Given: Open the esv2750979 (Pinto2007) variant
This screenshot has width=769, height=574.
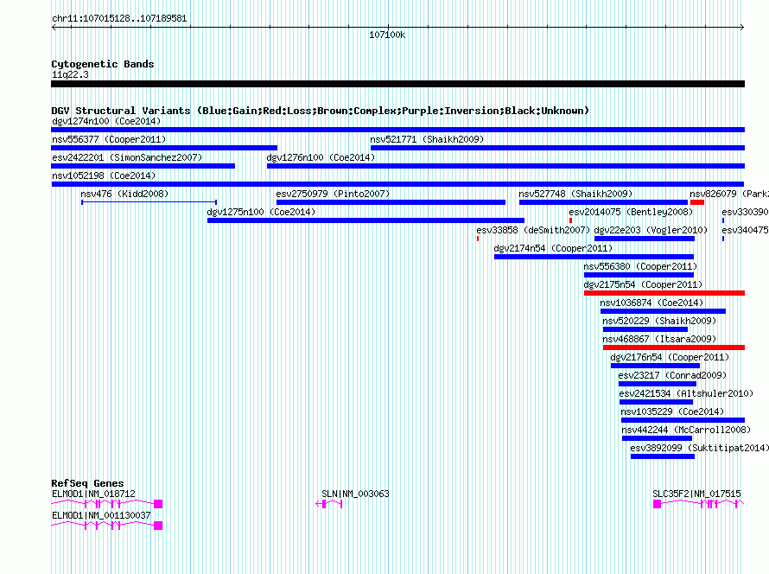Looking at the screenshot, I should tap(391, 202).
